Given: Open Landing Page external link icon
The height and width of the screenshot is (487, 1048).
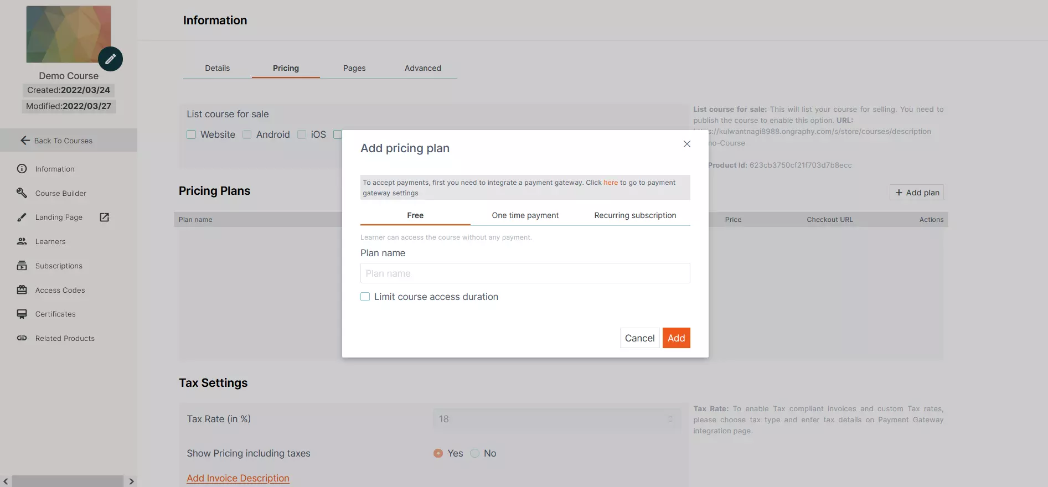Looking at the screenshot, I should (x=104, y=217).
